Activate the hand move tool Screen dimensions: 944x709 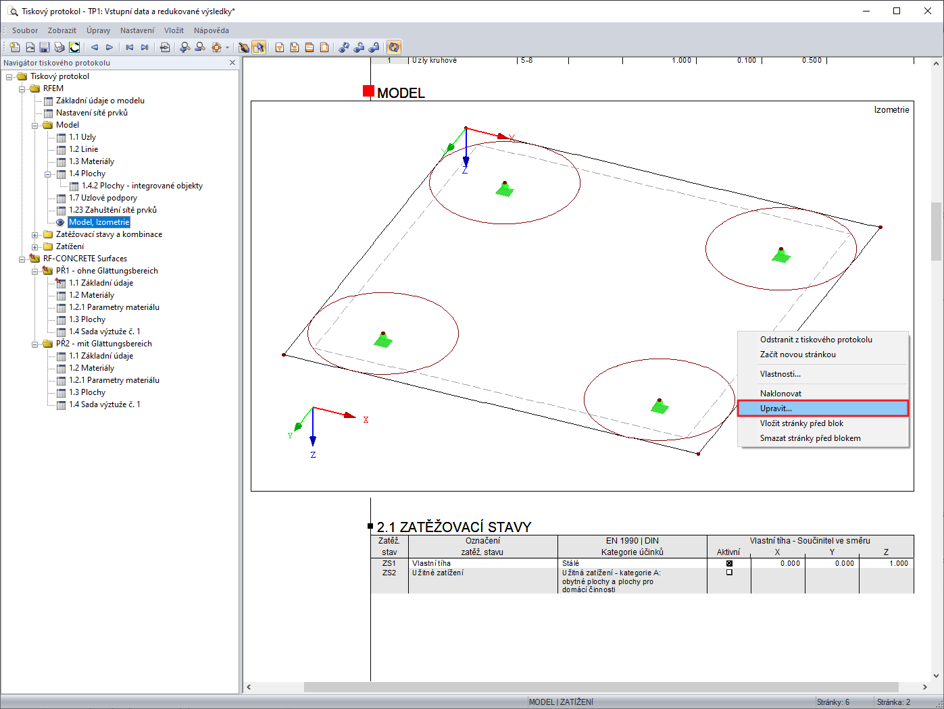244,47
